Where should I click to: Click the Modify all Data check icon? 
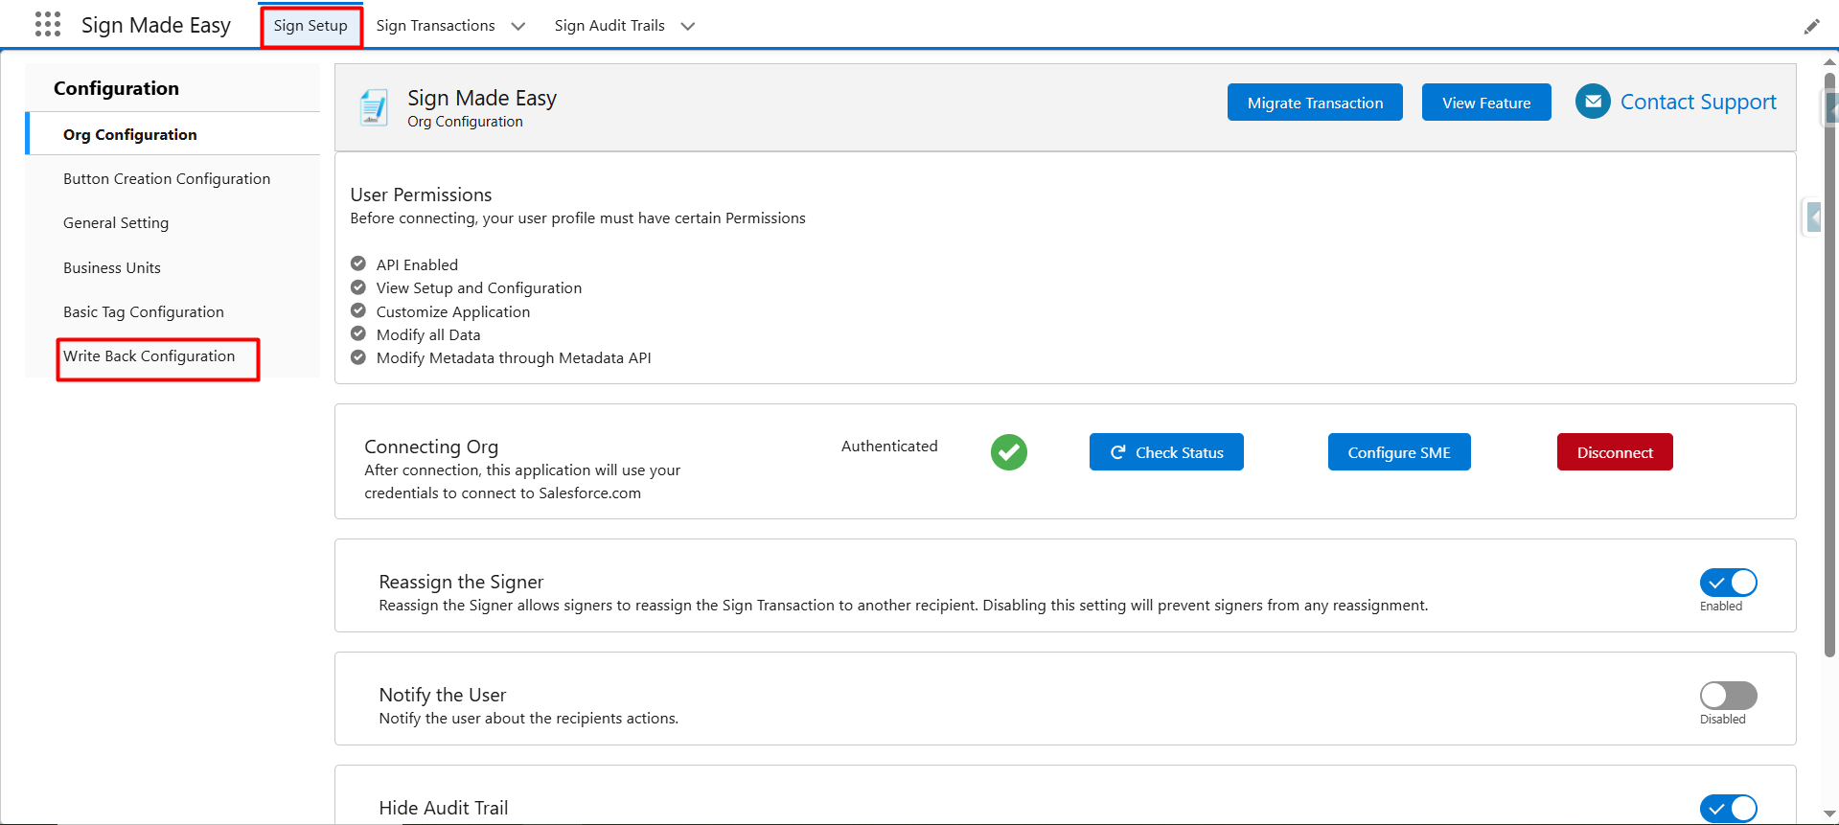pos(358,333)
